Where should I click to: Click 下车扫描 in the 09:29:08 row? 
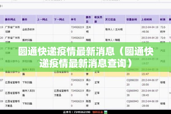point(27,103)
